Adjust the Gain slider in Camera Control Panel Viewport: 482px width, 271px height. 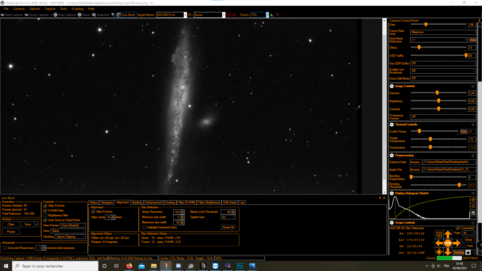(426, 24)
